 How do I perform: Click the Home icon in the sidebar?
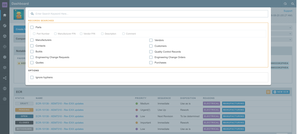(4, 15)
